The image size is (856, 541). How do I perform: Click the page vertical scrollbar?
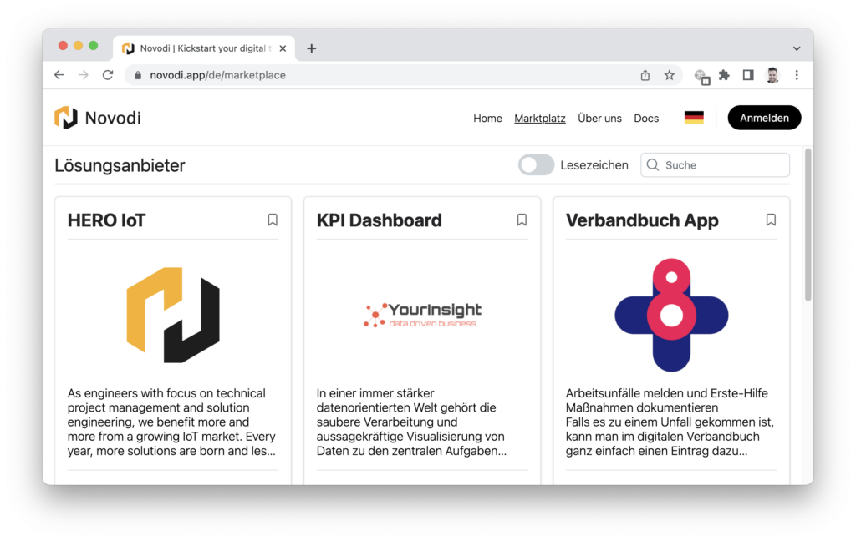(808, 224)
